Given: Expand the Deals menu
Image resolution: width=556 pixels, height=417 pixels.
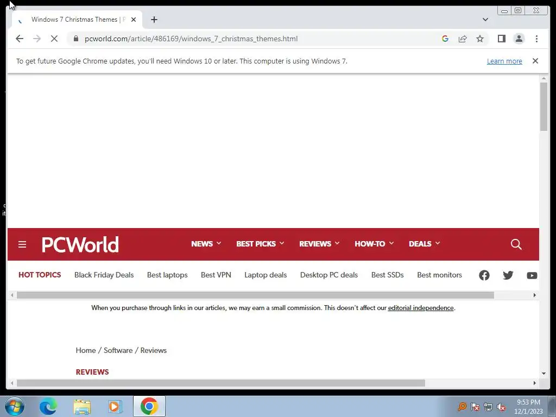Looking at the screenshot, I should pyautogui.click(x=424, y=244).
